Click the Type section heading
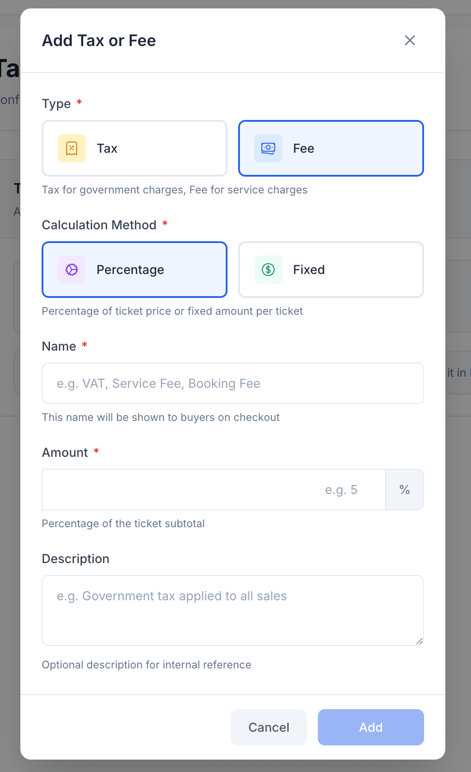Viewport: 471px width, 772px height. tap(57, 104)
